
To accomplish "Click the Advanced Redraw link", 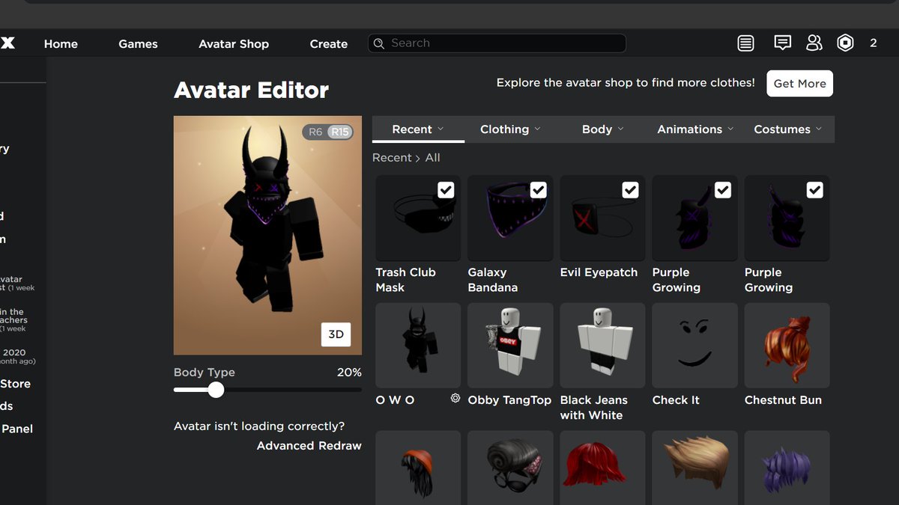I will pos(309,445).
